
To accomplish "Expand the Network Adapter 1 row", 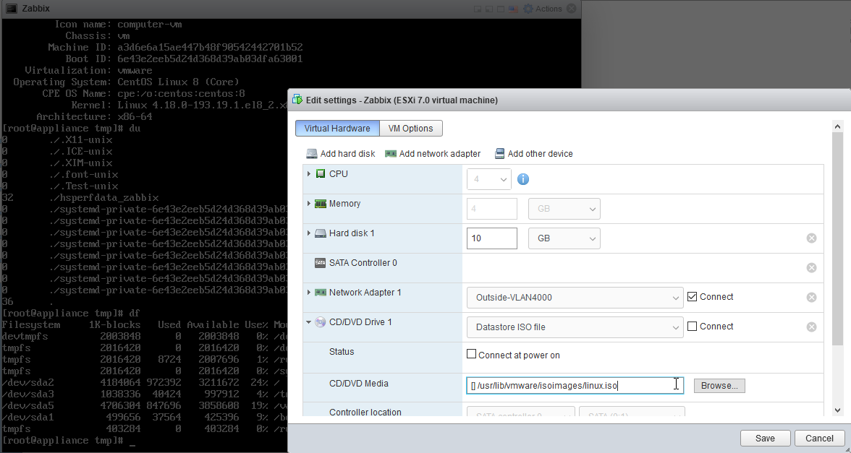I will click(x=309, y=293).
